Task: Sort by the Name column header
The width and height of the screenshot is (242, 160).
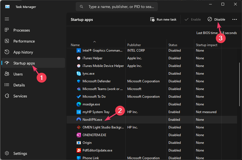Action: coord(75,45)
